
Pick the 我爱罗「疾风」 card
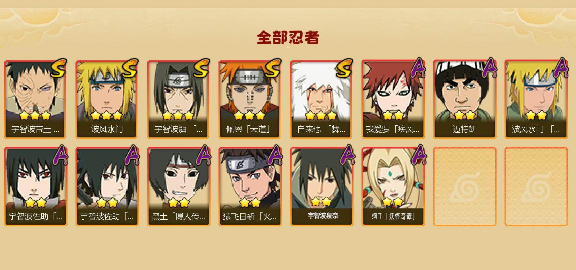pos(393,99)
